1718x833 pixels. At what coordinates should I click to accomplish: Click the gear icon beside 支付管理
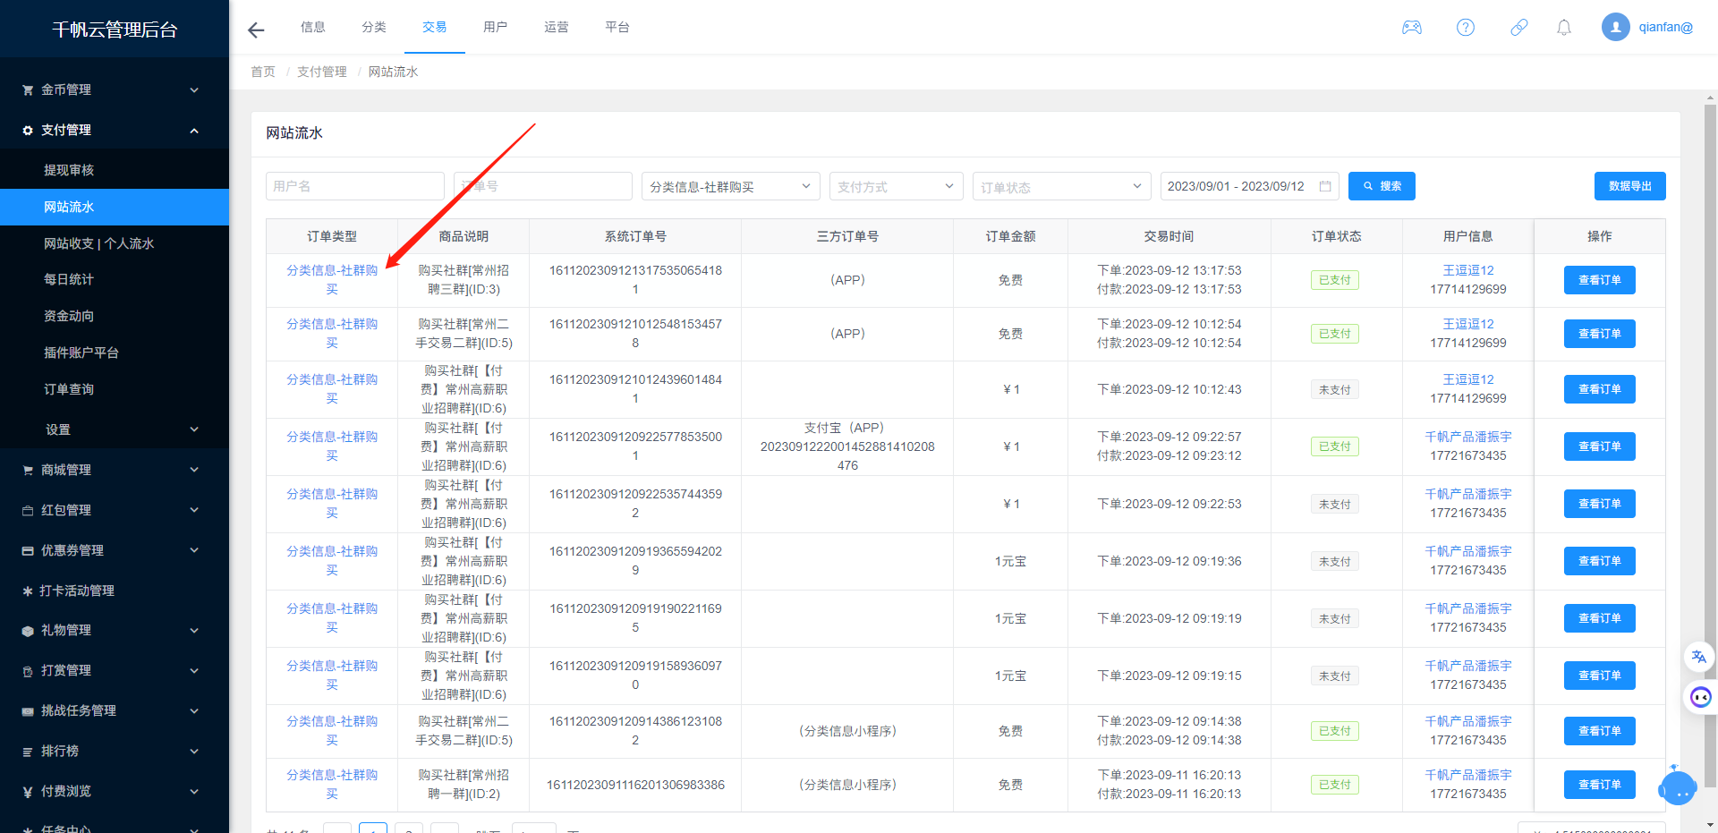28,130
